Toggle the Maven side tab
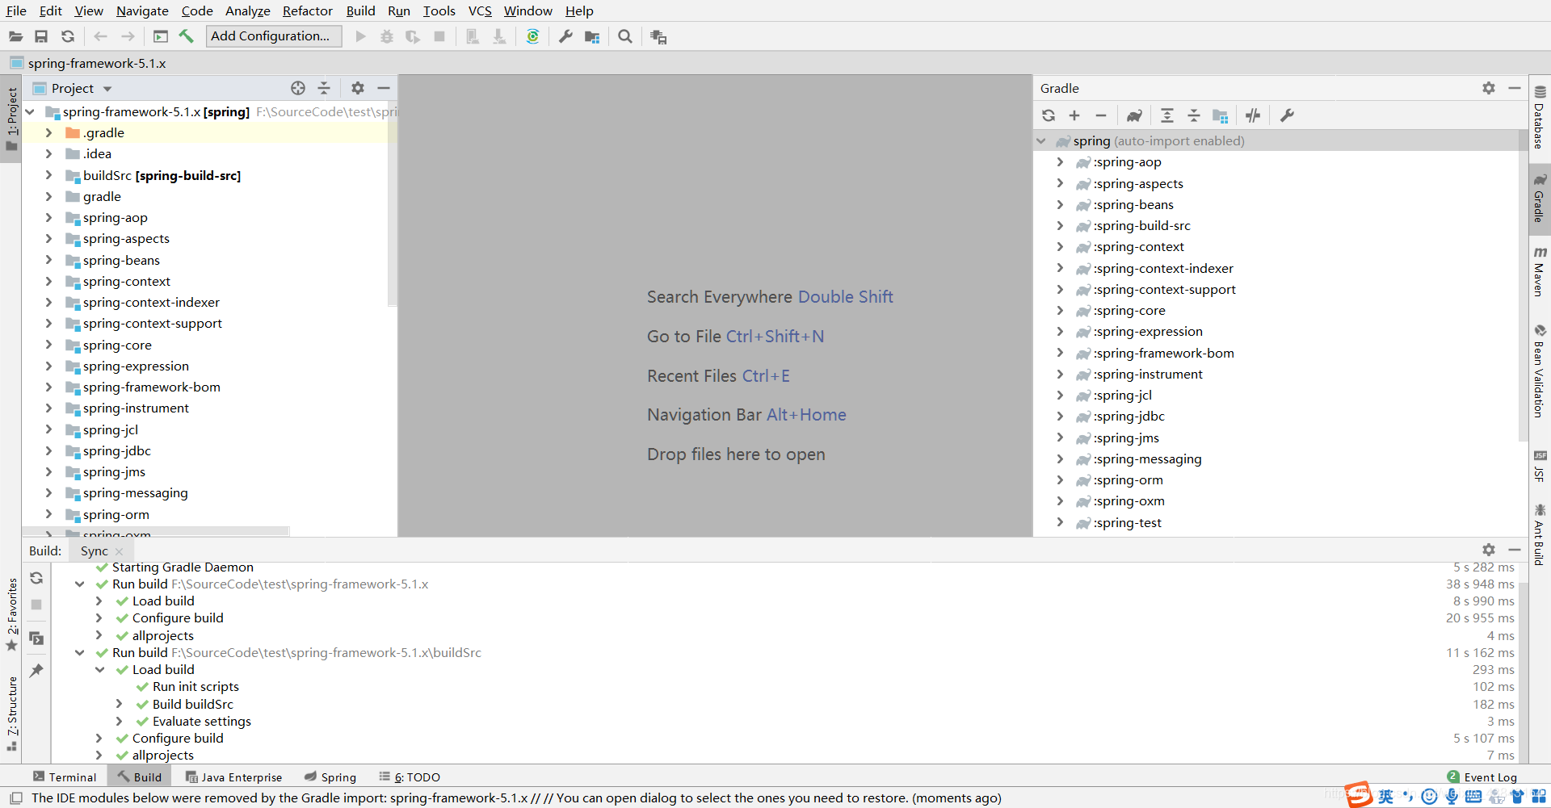The image size is (1551, 808). click(x=1540, y=271)
